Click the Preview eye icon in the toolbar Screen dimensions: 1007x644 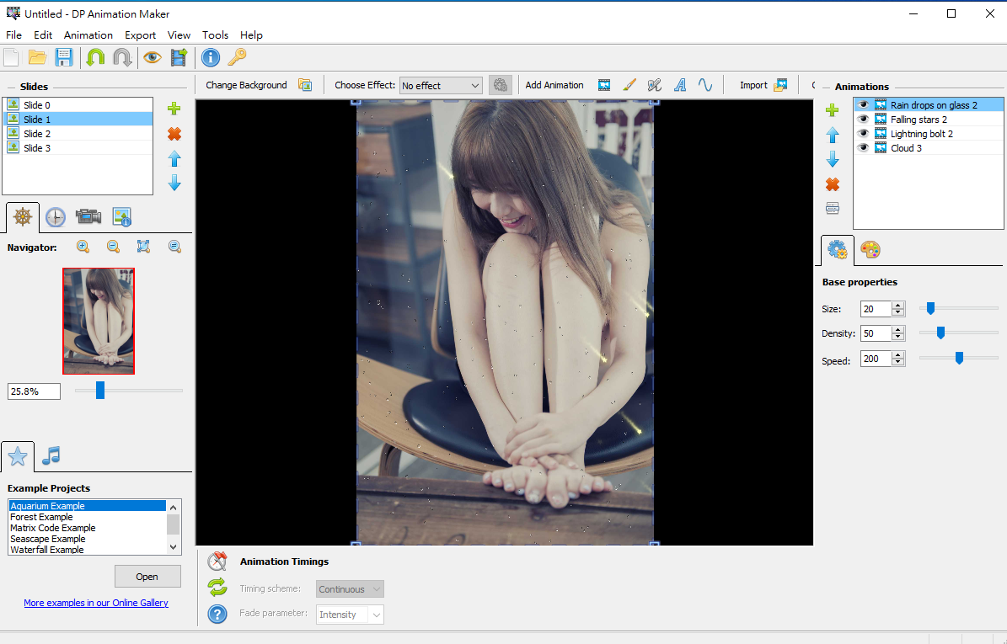click(152, 57)
